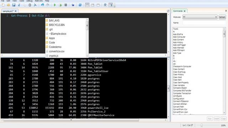
Task: Click the commands list vertical scrollbar thumb
Action: 224,34
